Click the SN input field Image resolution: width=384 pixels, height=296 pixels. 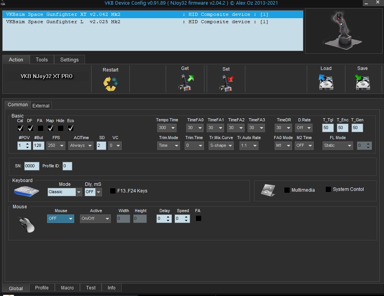click(x=31, y=166)
